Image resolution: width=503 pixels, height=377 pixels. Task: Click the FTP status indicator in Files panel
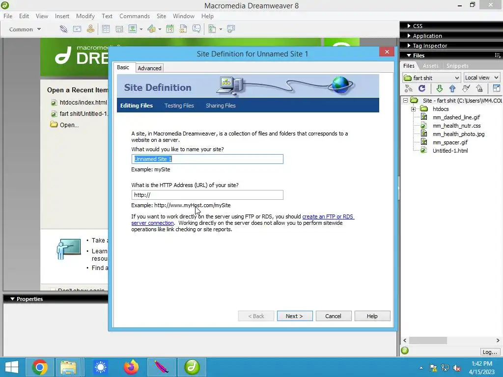(405, 350)
